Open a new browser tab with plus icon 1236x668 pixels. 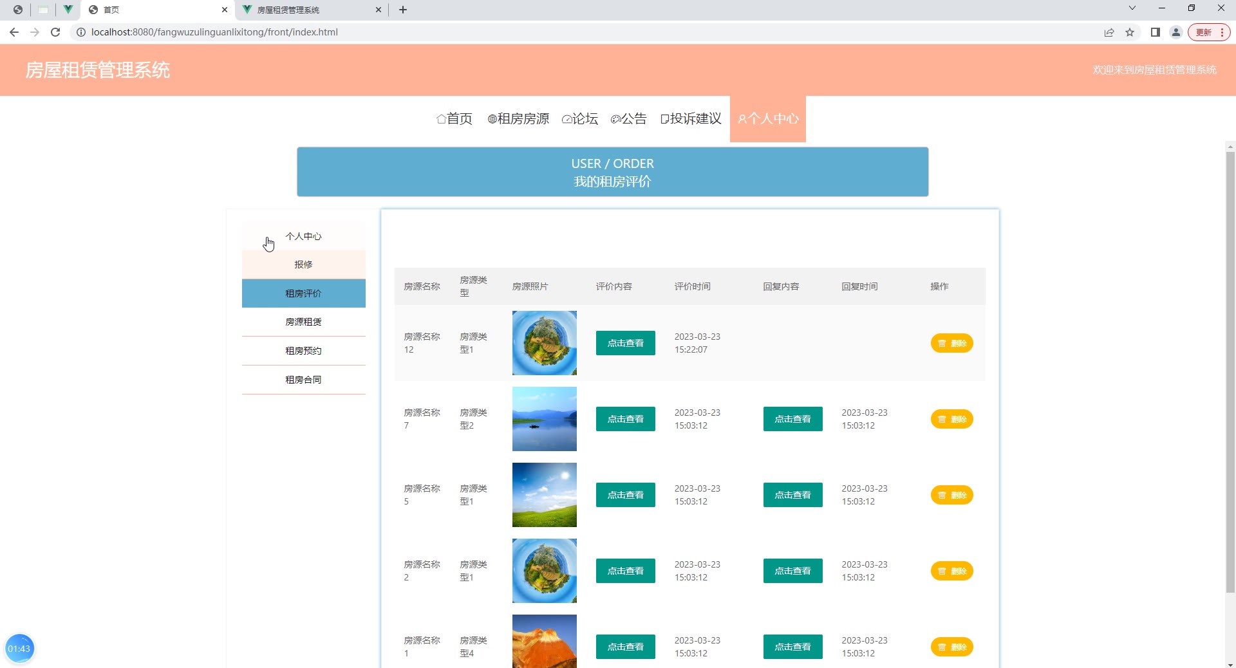[x=403, y=10]
